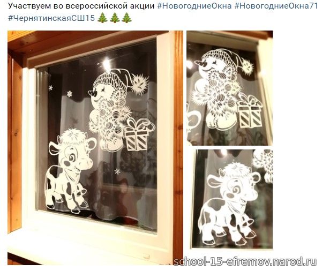Click the middle Christmas tree emoji
The width and height of the screenshot is (322, 271).
pyautogui.click(x=115, y=18)
